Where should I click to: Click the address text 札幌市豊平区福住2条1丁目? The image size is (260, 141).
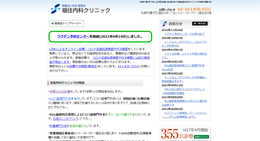(x=176, y=13)
